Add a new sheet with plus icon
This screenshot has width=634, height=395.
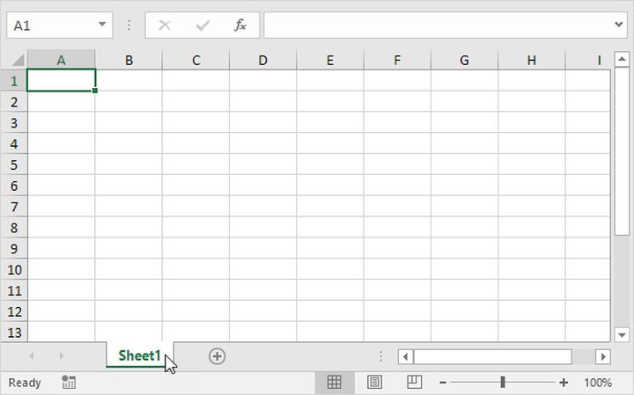coord(217,356)
